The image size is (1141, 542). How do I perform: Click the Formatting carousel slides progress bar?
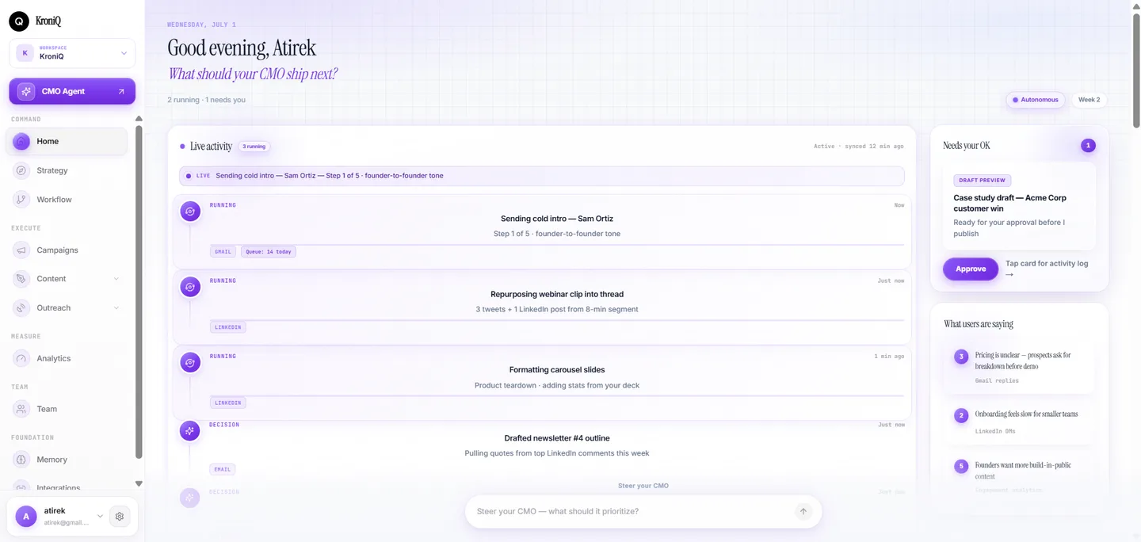(x=556, y=395)
